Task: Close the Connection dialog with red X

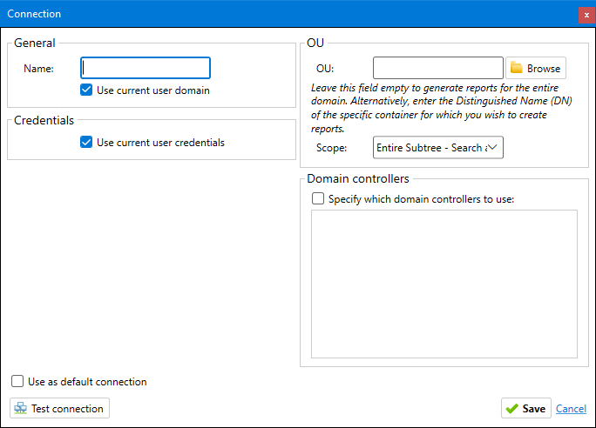Action: pos(587,15)
